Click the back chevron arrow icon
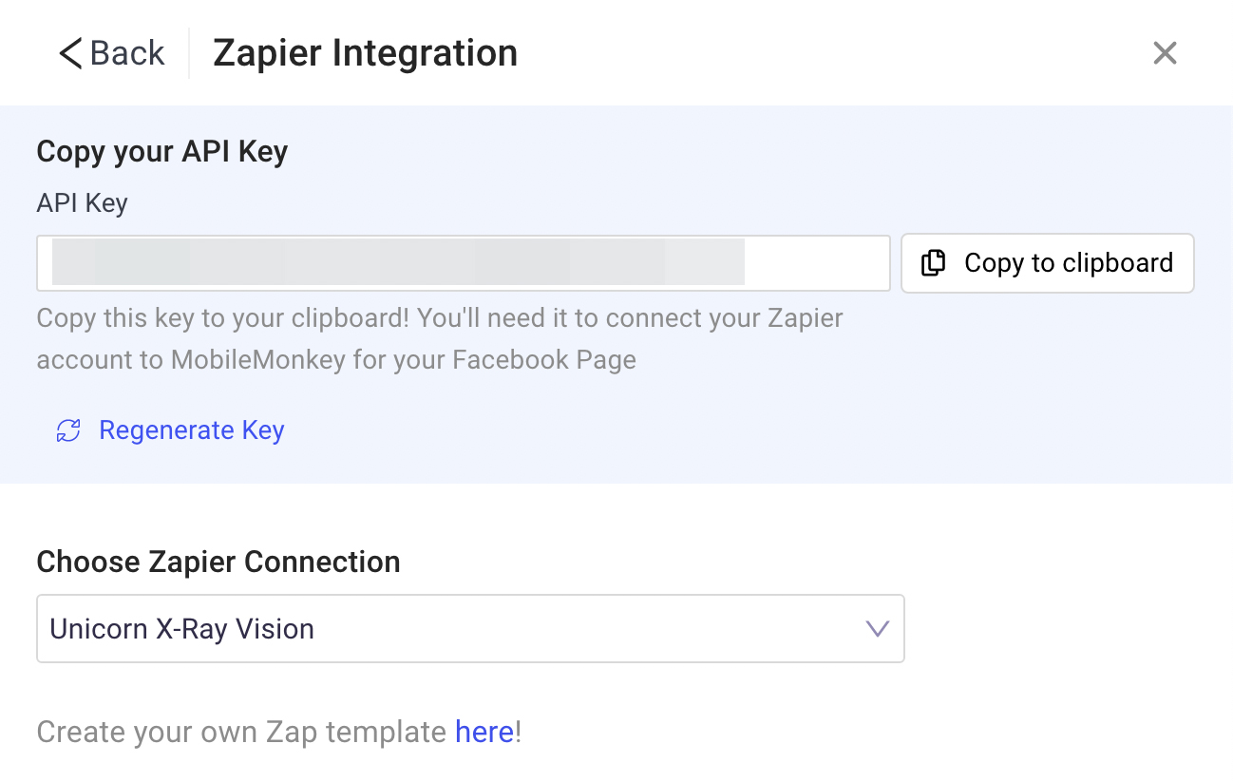 (70, 53)
